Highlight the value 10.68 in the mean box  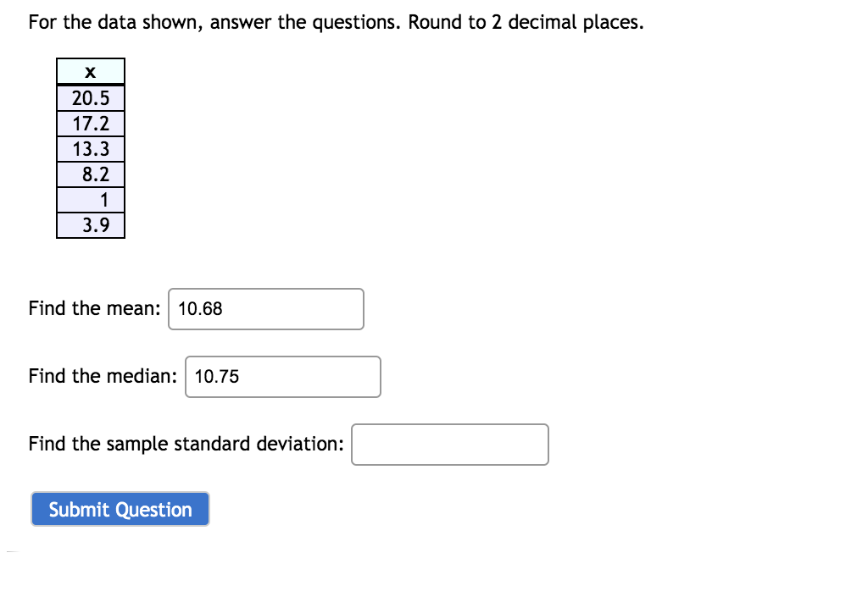tap(198, 309)
